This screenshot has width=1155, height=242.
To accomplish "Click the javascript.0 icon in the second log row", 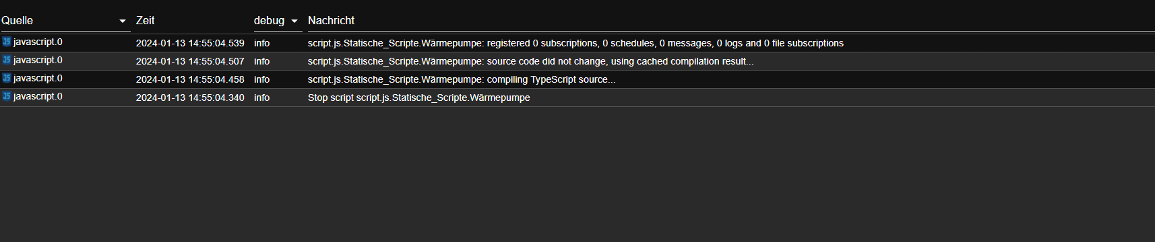I will coord(7,60).
